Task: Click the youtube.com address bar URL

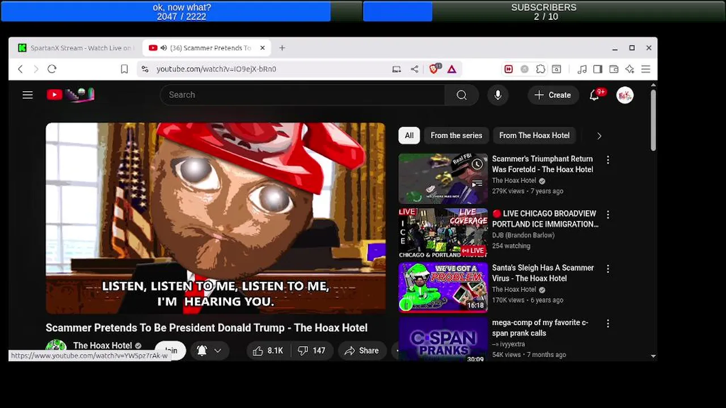Action: (216, 69)
